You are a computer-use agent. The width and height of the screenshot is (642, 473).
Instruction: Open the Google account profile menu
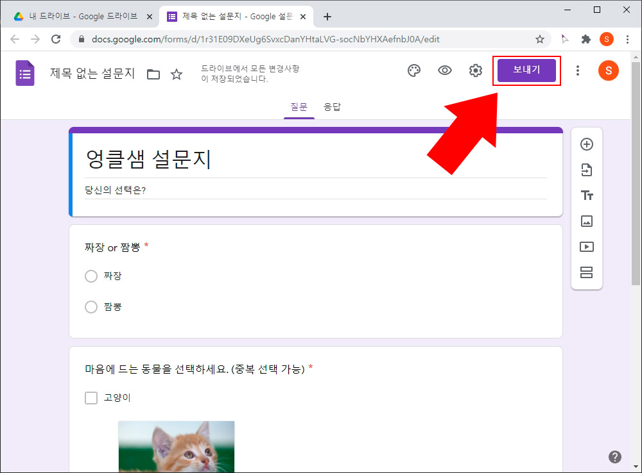coord(609,71)
